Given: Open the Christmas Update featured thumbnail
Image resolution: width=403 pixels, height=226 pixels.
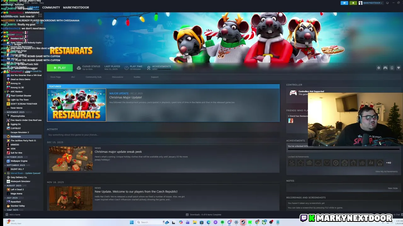Looking at the screenshot, I should (77, 105).
